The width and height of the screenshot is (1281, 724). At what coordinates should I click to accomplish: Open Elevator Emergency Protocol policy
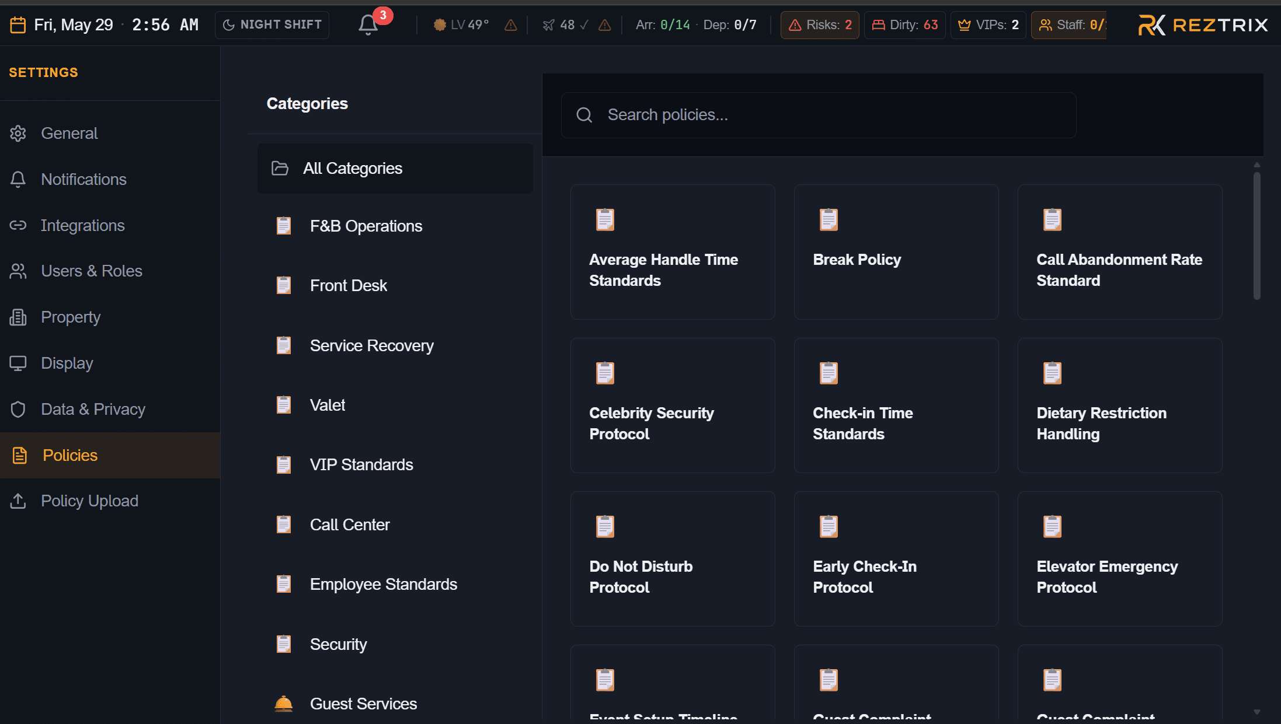point(1120,559)
